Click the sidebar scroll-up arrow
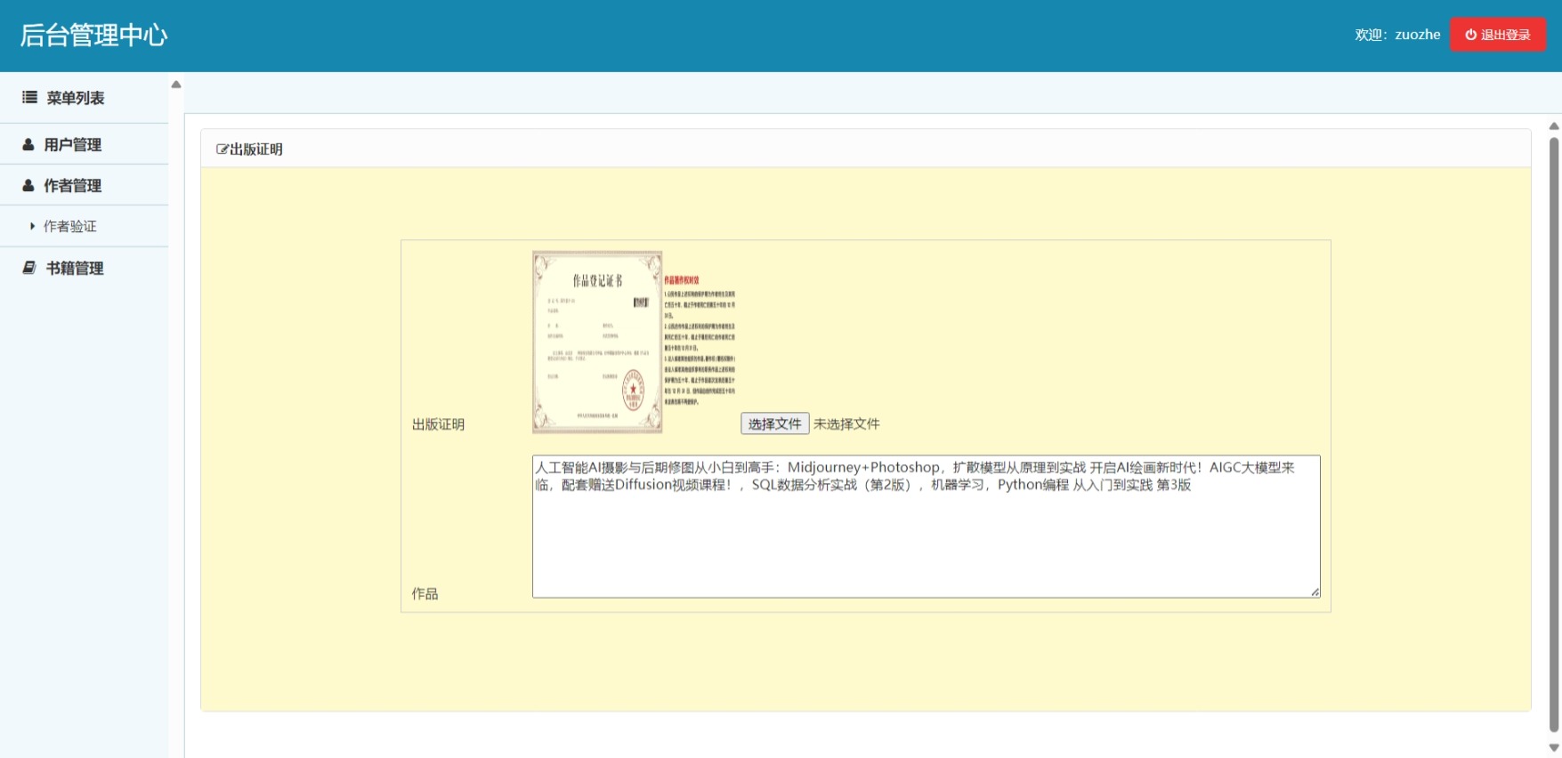The image size is (1562, 758). (176, 85)
